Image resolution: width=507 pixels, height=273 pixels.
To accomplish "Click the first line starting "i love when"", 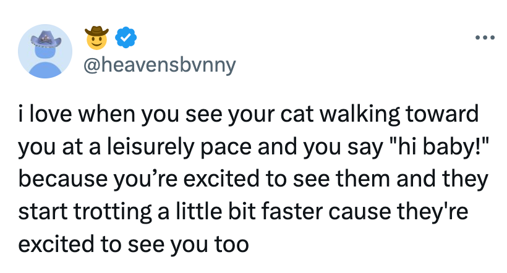I will click(x=248, y=115).
